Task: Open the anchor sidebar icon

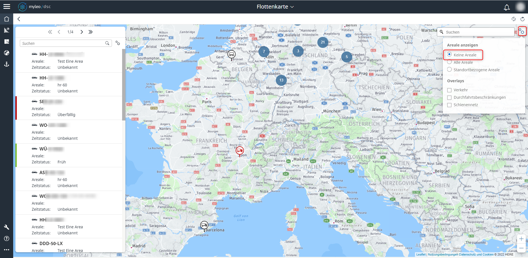Action: (x=7, y=64)
